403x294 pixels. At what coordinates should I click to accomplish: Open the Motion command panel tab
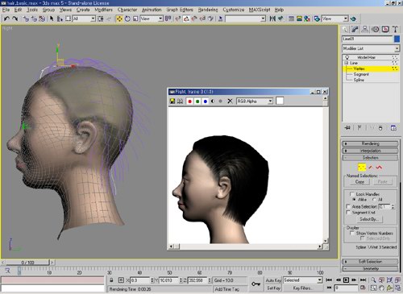coord(376,29)
